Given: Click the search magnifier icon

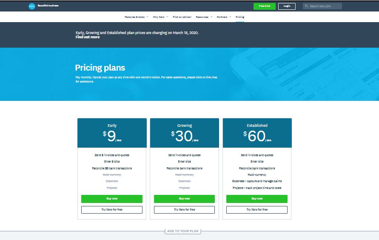Looking at the screenshot, I should (306, 6).
